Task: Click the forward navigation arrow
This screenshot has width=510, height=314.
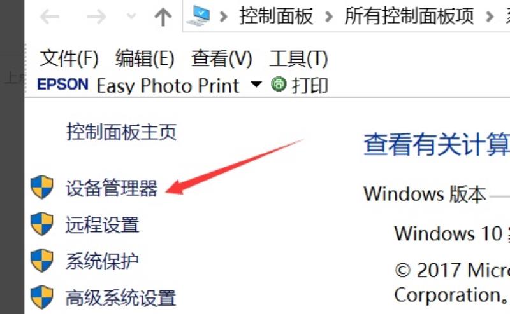Action: click(x=97, y=17)
